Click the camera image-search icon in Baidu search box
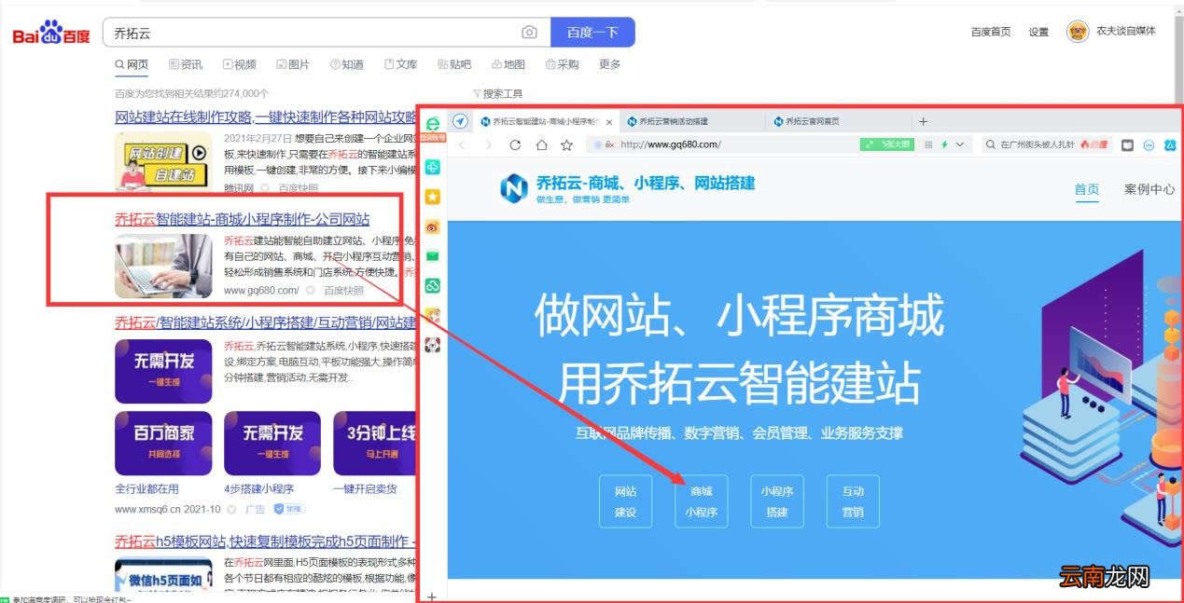 point(529,33)
